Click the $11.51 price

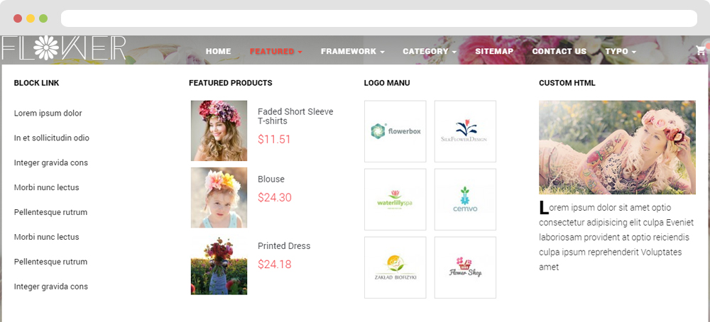[274, 139]
